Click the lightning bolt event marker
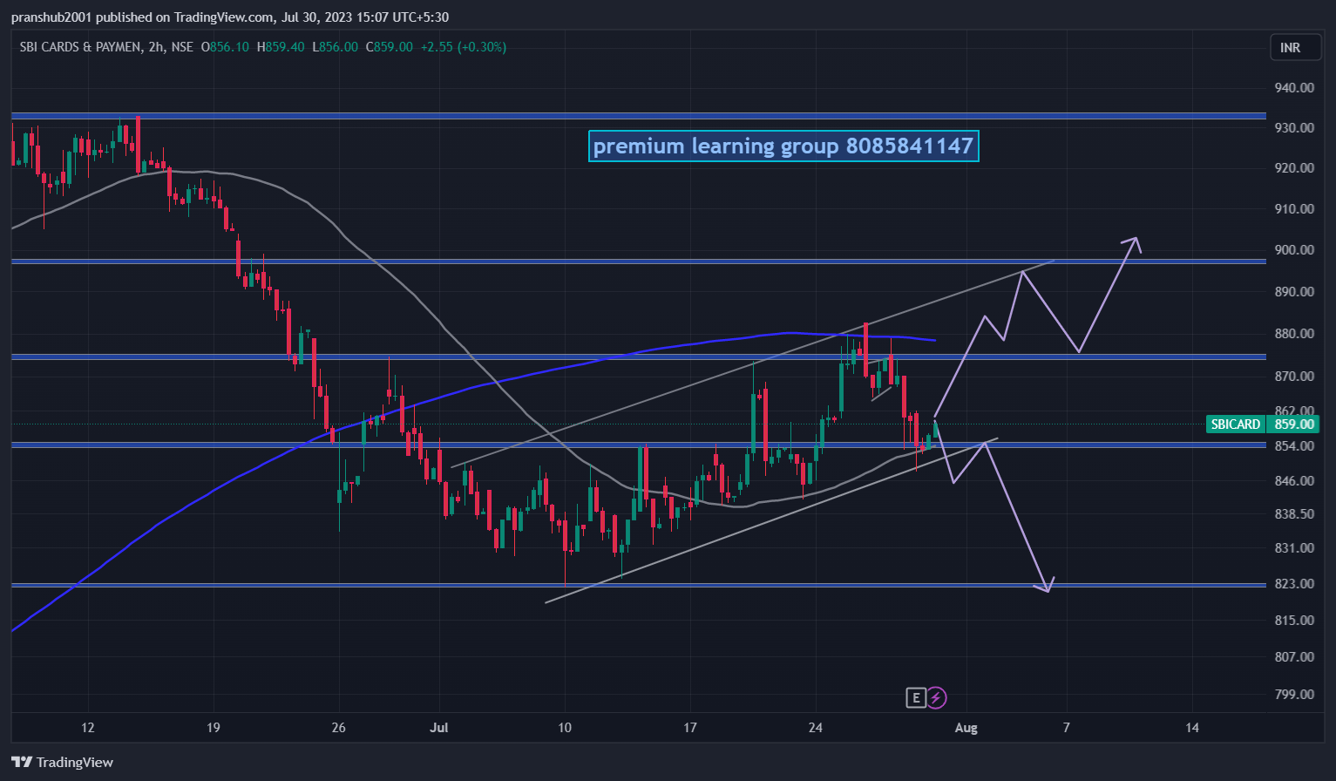 936,697
